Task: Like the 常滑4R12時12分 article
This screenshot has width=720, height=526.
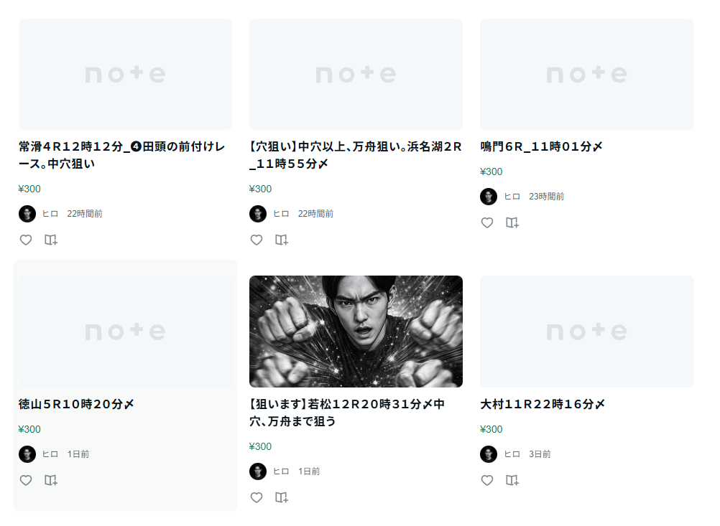Action: pyautogui.click(x=26, y=240)
